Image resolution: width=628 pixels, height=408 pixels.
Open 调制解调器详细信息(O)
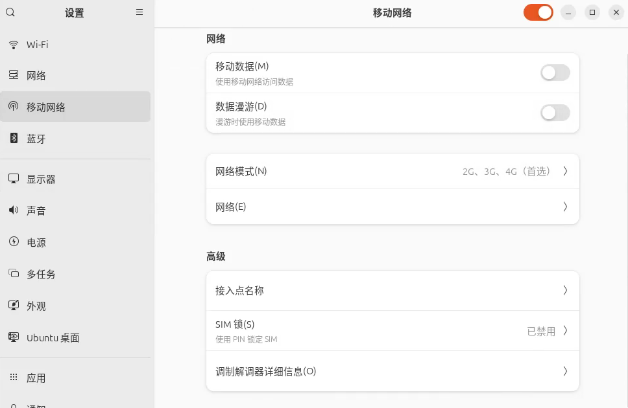click(392, 371)
